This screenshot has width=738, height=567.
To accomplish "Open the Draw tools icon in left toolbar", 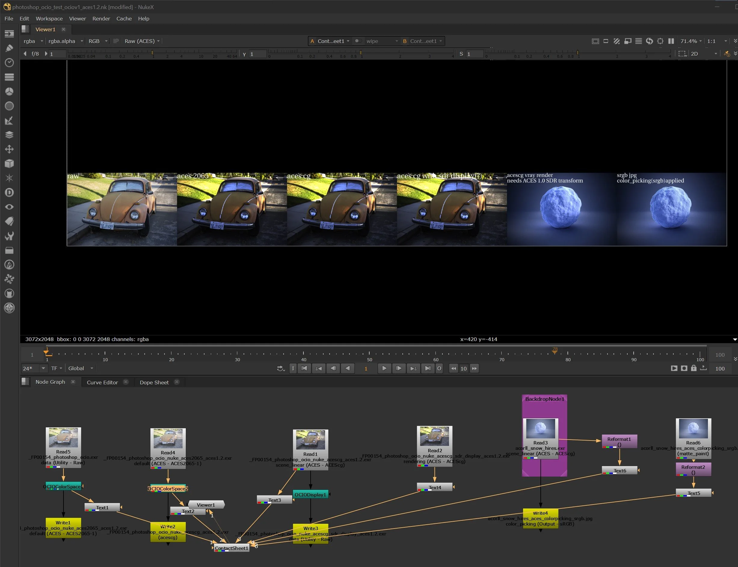I will [x=9, y=48].
